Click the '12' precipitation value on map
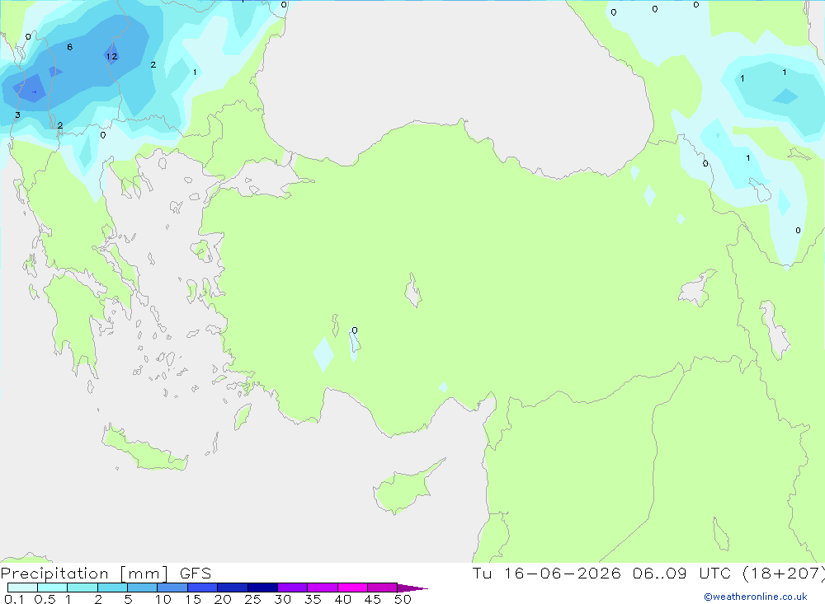Screen dimensions: 825x604 111,56
